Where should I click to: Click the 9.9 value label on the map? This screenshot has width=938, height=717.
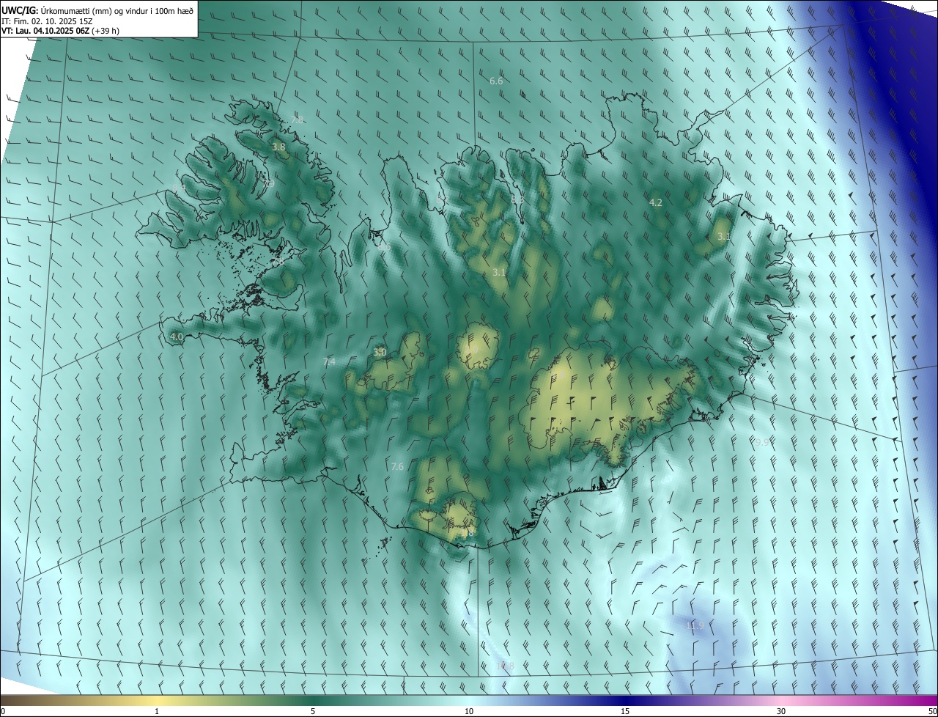coord(763,442)
